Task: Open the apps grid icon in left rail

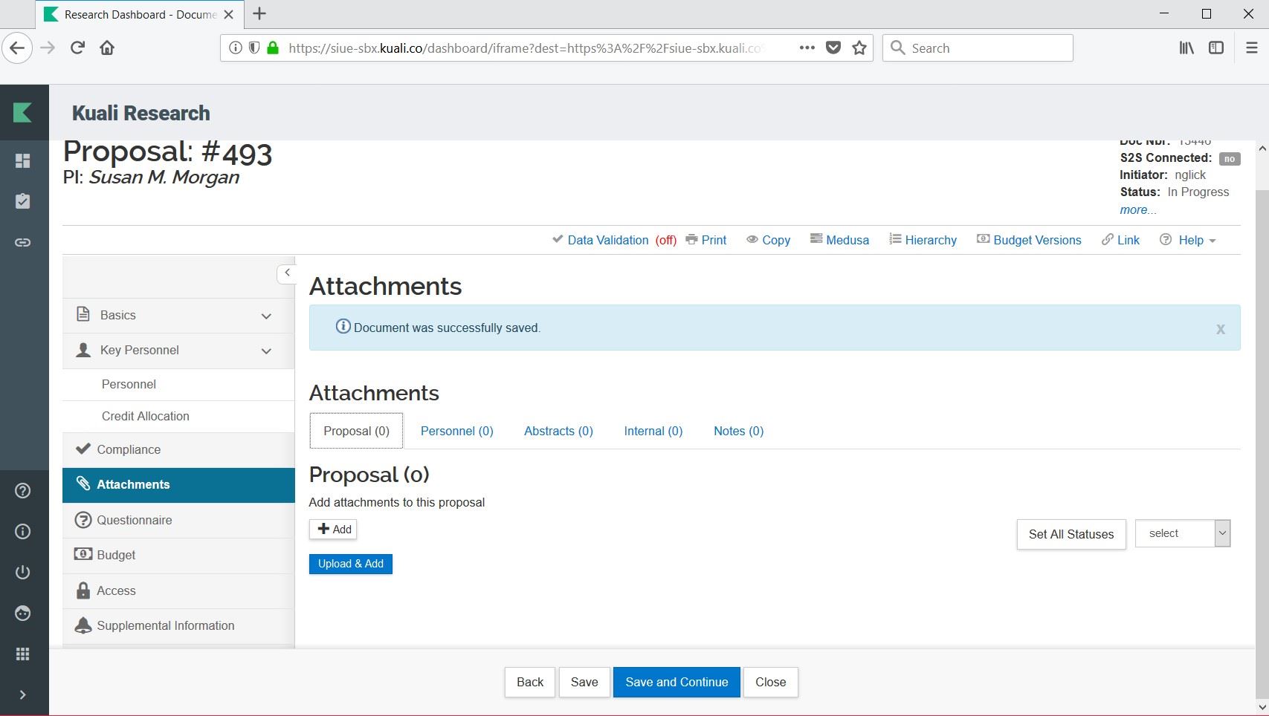Action: tap(23, 654)
